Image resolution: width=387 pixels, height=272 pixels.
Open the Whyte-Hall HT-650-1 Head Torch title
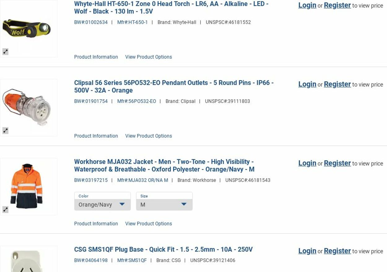tap(171, 7)
